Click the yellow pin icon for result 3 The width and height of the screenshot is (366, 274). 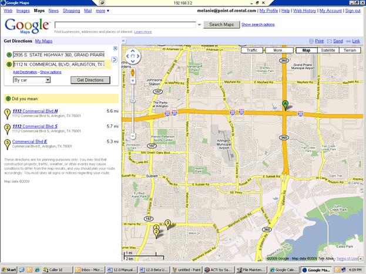7,144
